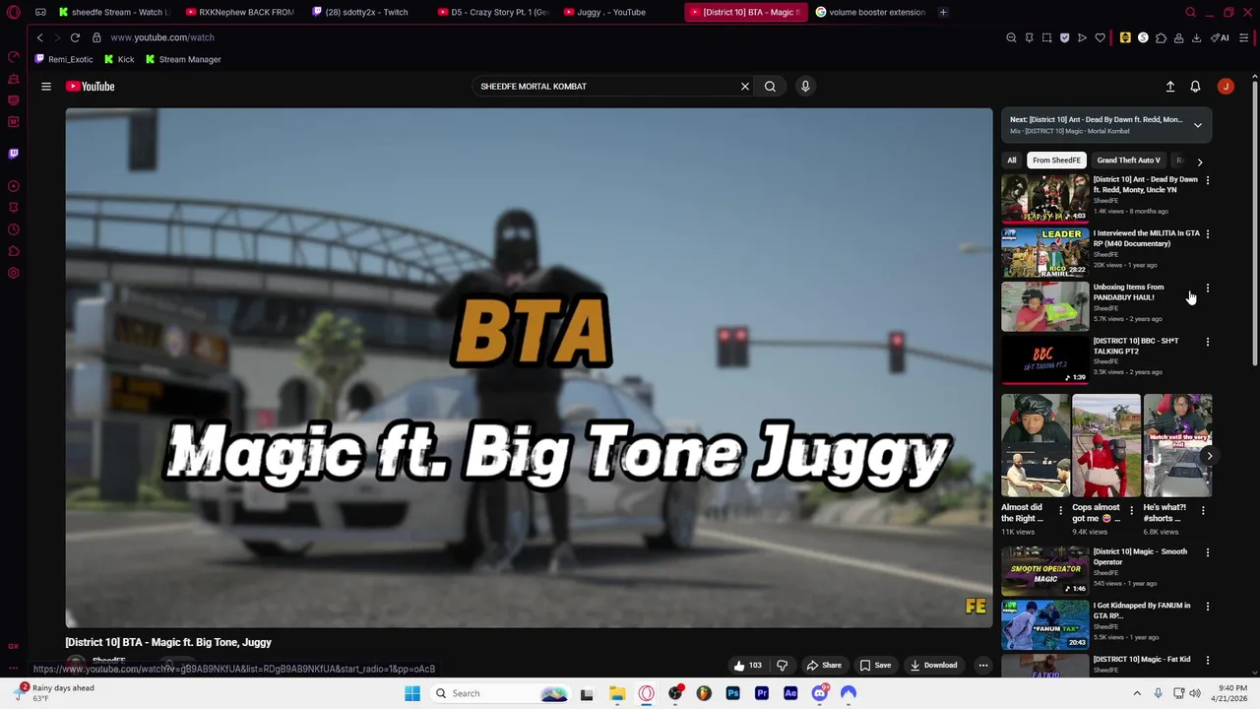
Task: Open options for BBC SH*T TALKING PT2
Action: tap(1208, 342)
